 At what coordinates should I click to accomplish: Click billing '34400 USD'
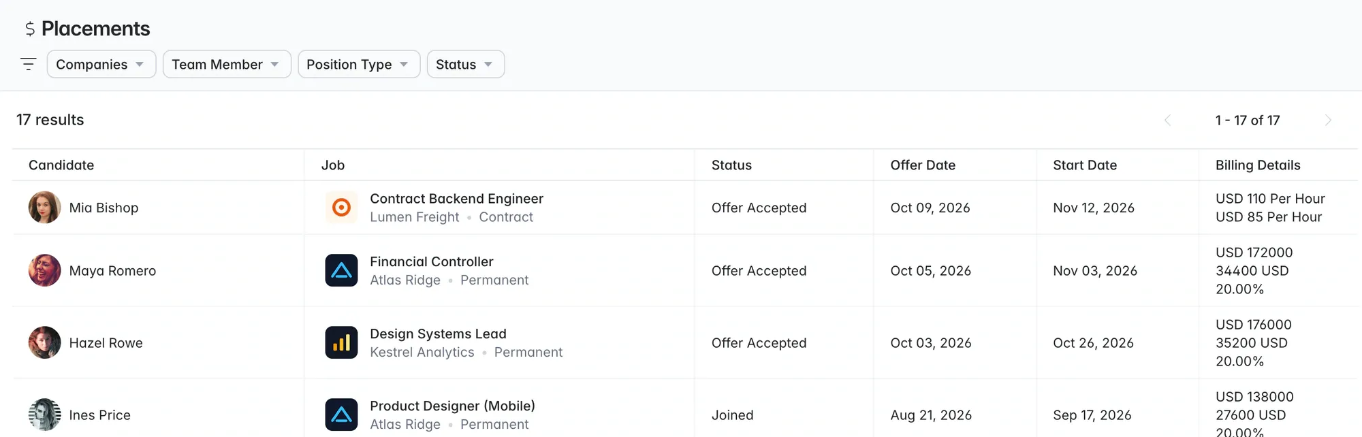point(1252,270)
